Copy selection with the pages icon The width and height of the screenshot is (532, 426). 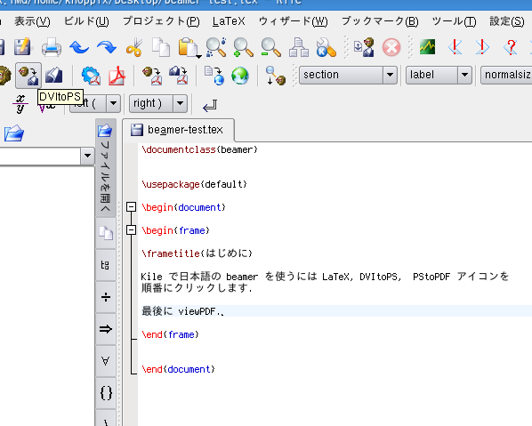[x=161, y=47]
